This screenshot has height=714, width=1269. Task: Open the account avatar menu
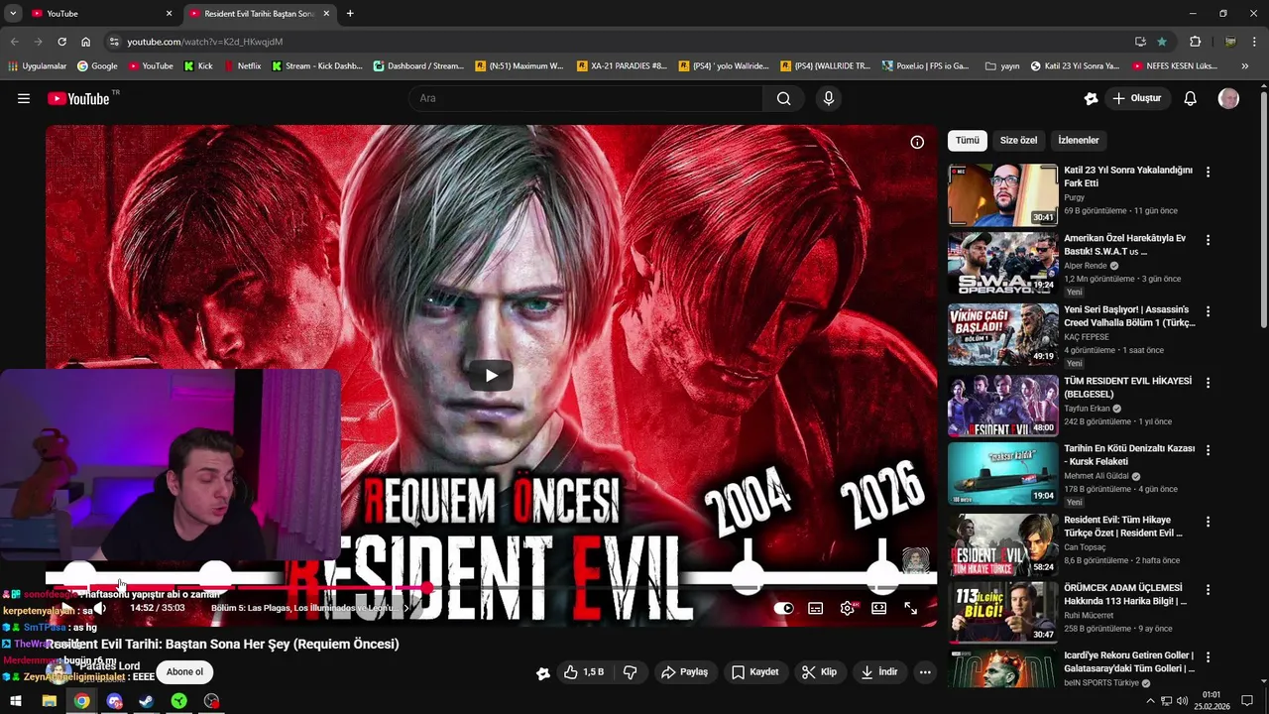click(x=1228, y=98)
